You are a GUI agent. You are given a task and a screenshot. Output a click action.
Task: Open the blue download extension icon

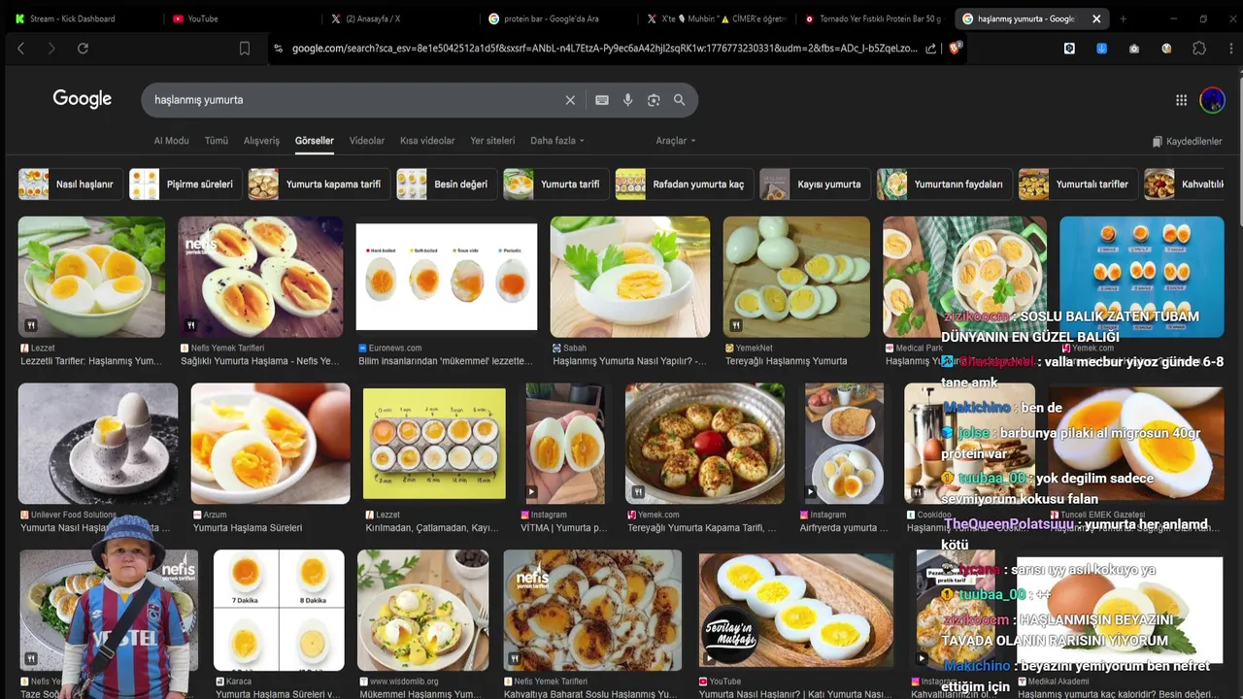1102,49
